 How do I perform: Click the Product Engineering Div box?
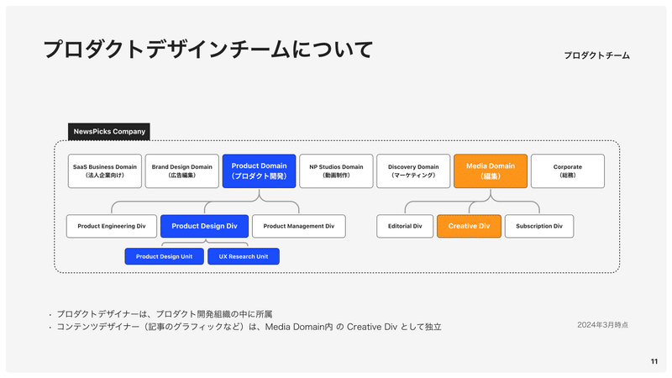112,226
